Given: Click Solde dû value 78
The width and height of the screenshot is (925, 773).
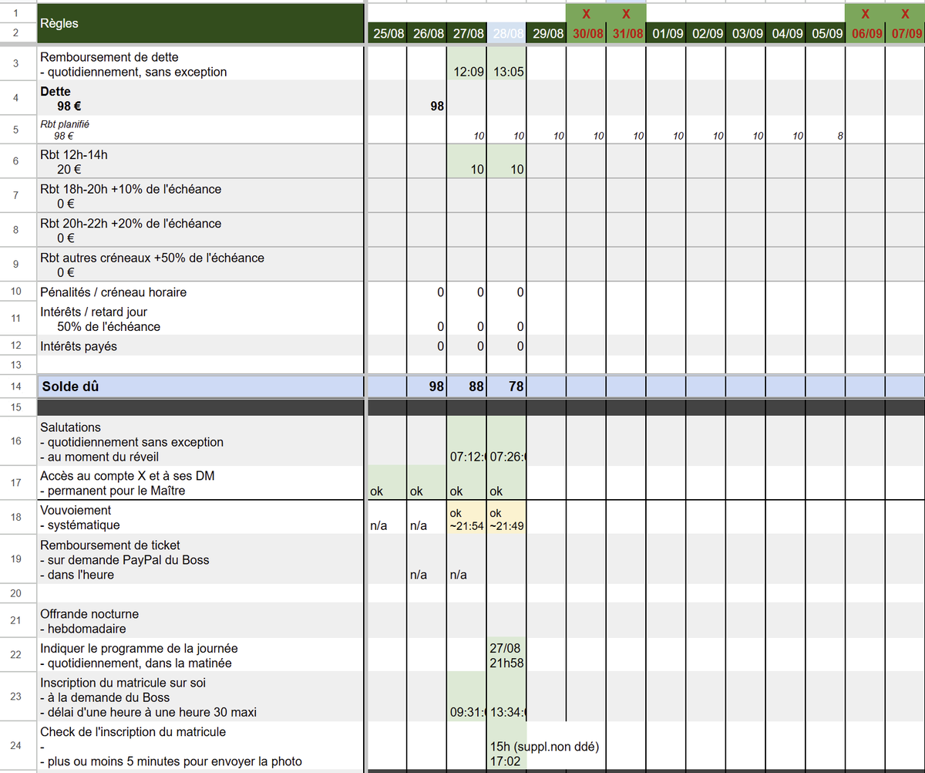Looking at the screenshot, I should tap(507, 386).
